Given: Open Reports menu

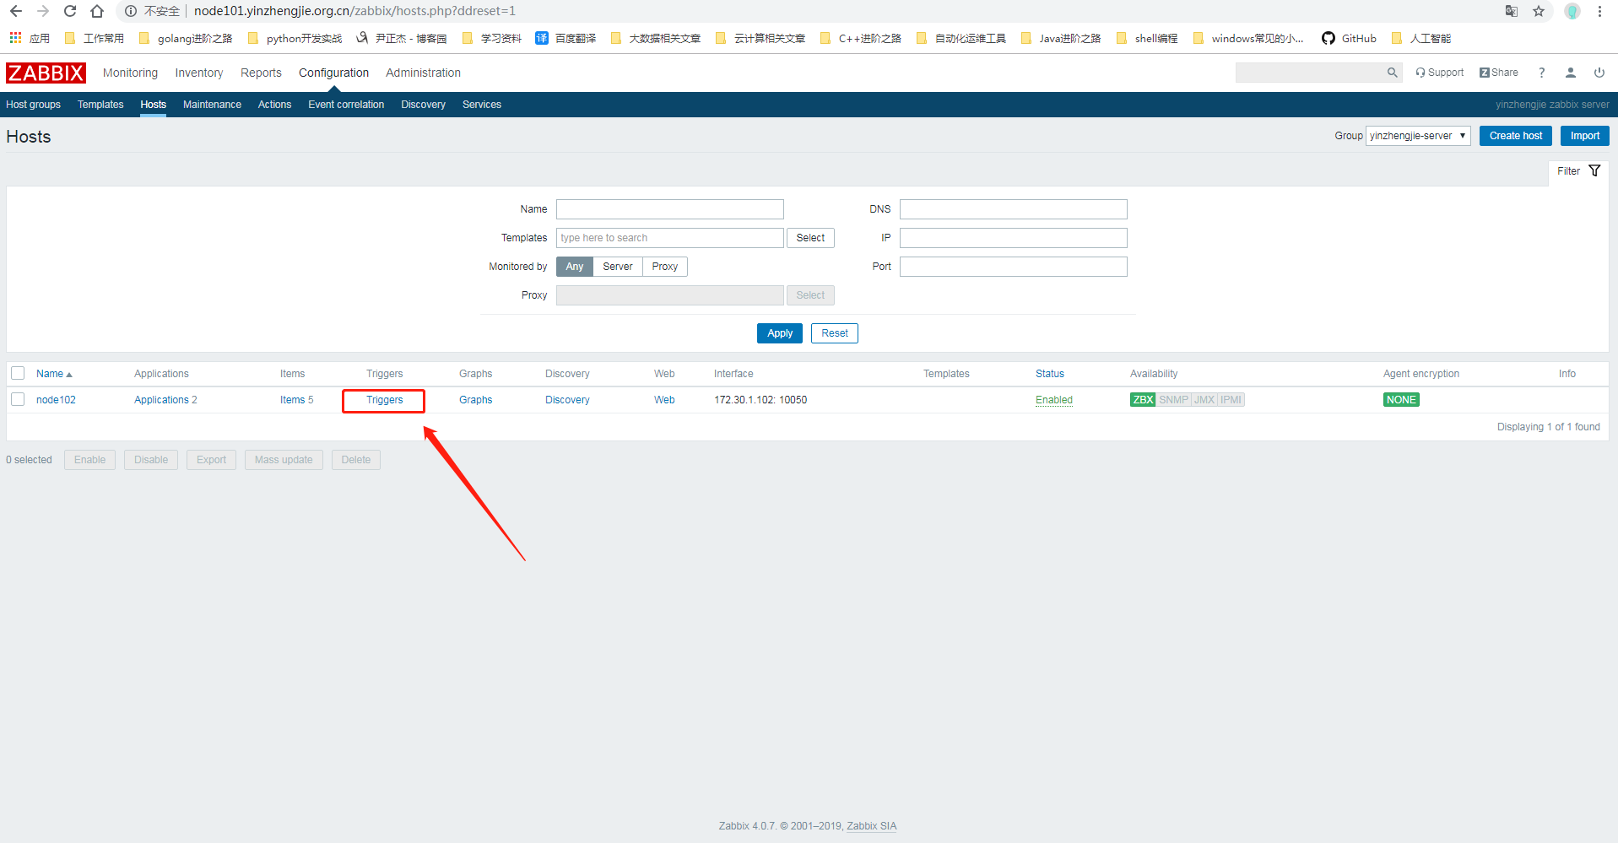Looking at the screenshot, I should [261, 73].
